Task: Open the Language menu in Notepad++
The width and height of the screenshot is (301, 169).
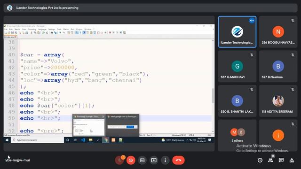Action: point(42,29)
